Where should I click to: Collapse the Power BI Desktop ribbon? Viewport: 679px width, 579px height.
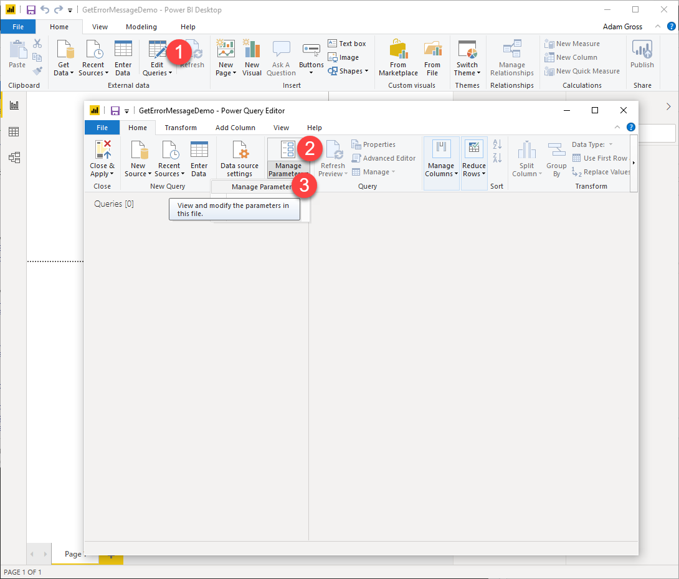[657, 26]
